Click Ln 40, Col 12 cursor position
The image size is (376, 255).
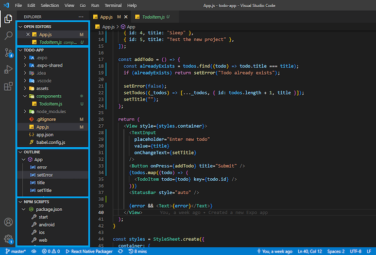click(x=310, y=251)
